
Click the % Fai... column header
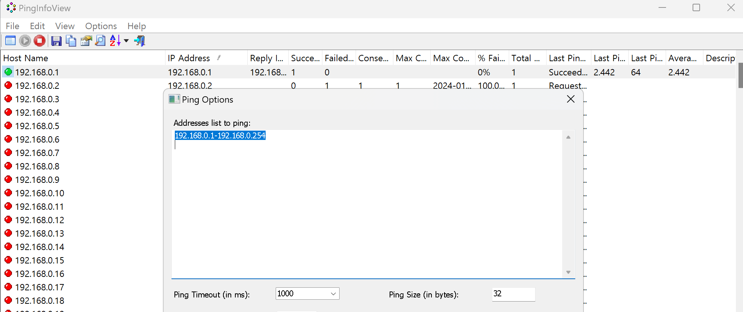pyautogui.click(x=492, y=58)
